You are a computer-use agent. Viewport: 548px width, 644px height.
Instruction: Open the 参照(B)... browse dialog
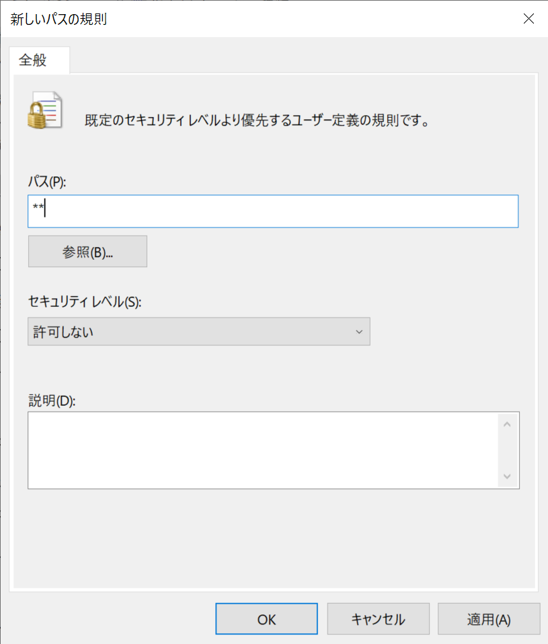(87, 252)
